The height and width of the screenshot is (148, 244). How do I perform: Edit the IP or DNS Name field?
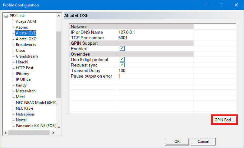pos(155,33)
